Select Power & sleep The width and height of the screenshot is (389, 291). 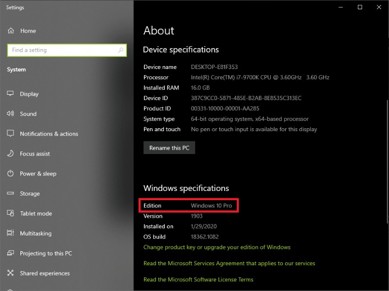(38, 174)
